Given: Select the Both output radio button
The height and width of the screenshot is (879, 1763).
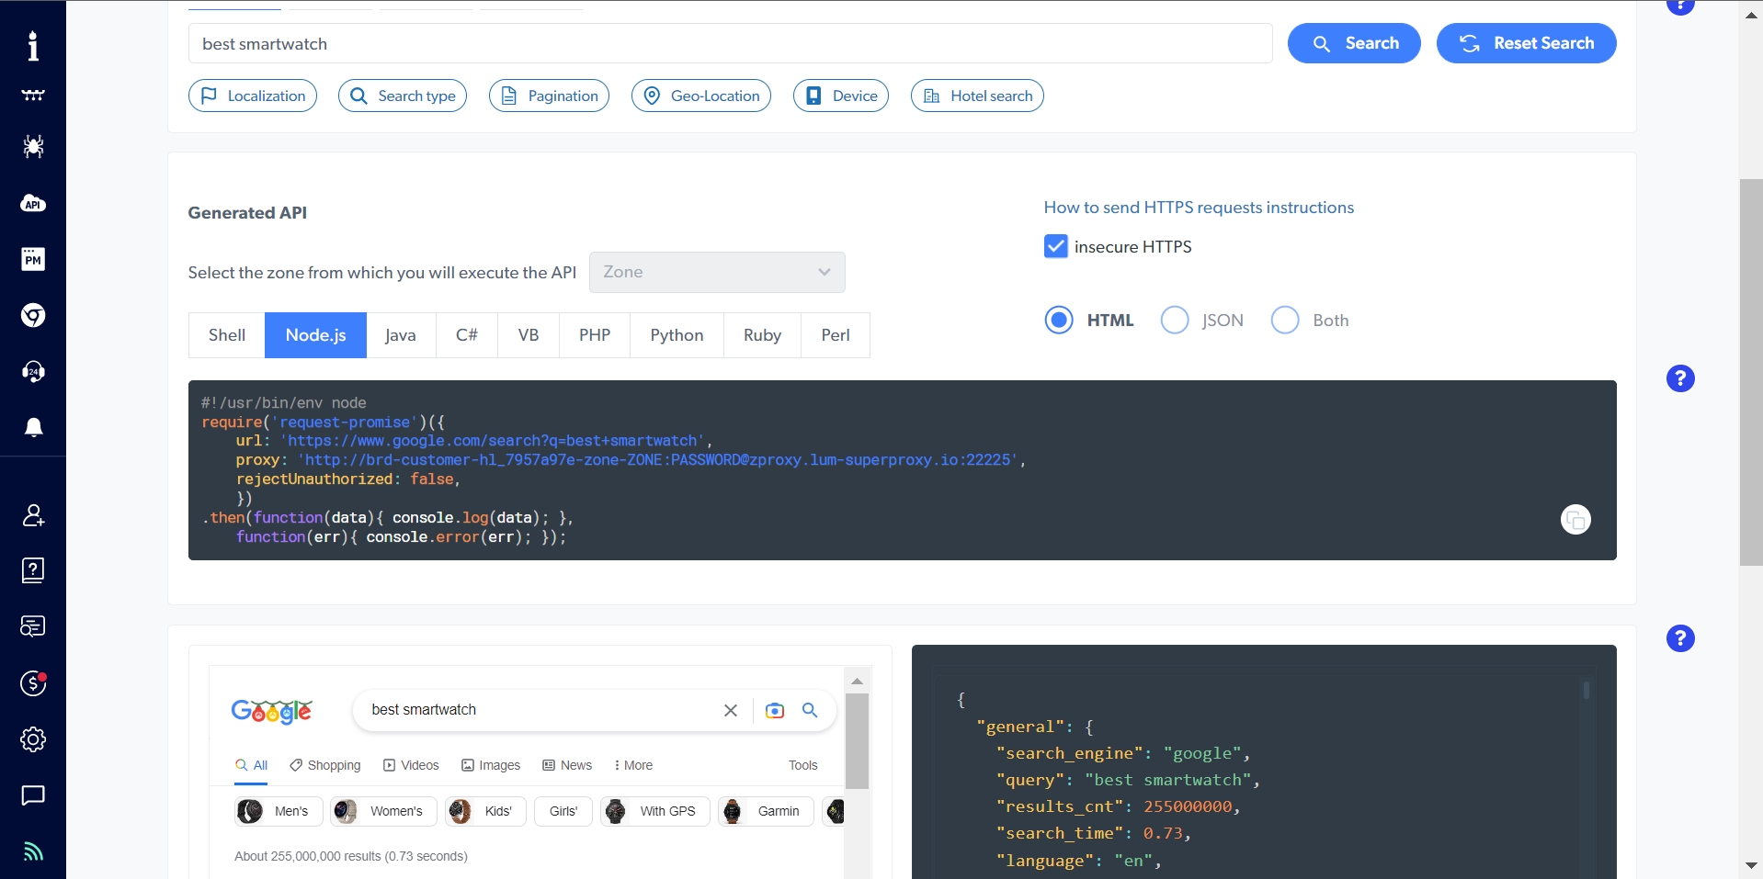Looking at the screenshot, I should click(1284, 320).
